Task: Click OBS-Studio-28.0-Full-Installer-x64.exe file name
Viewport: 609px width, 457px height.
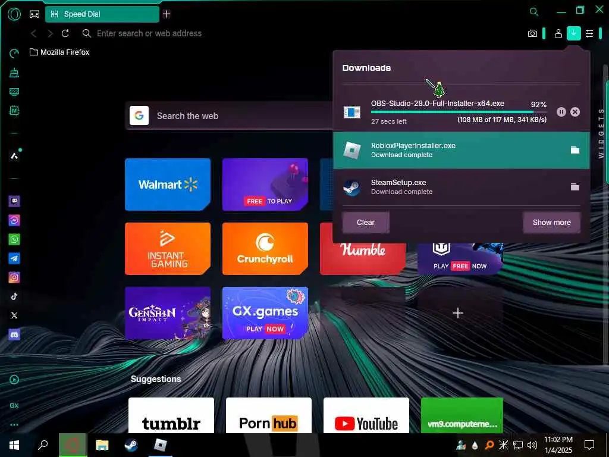Action: coord(437,104)
